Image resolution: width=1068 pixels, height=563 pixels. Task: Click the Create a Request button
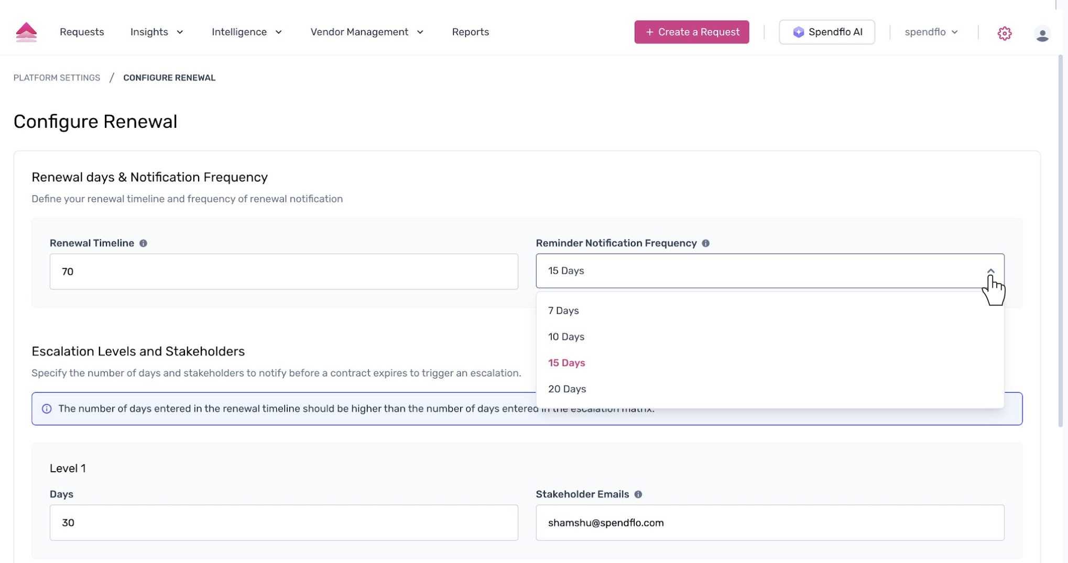click(691, 32)
